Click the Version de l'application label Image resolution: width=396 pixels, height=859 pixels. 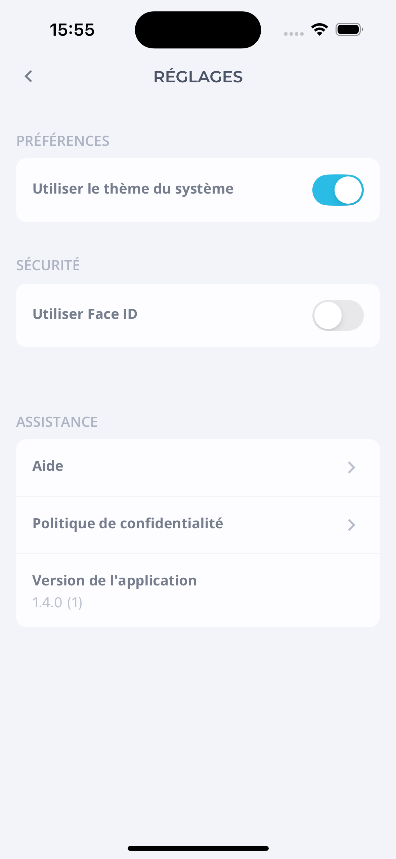[115, 581]
